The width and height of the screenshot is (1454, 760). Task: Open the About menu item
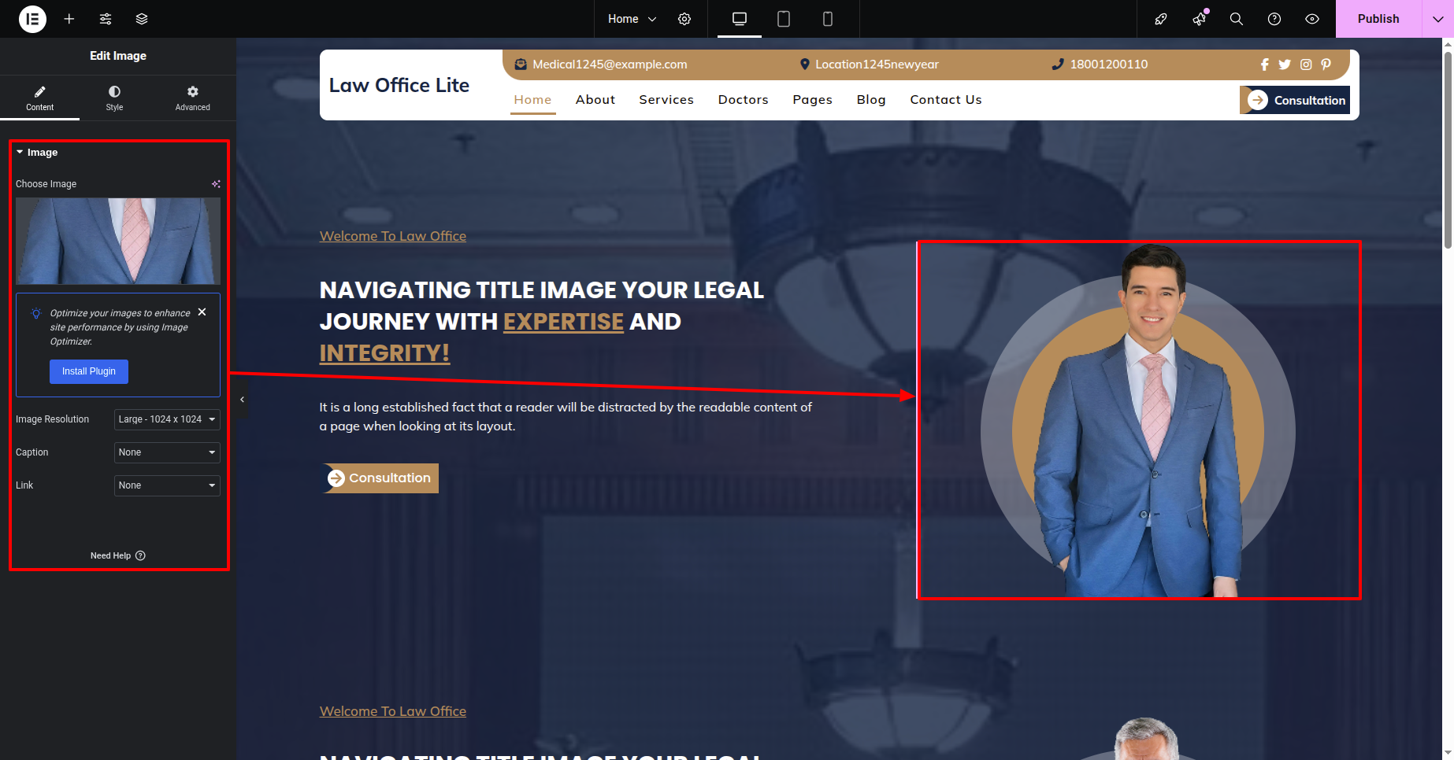tap(595, 100)
